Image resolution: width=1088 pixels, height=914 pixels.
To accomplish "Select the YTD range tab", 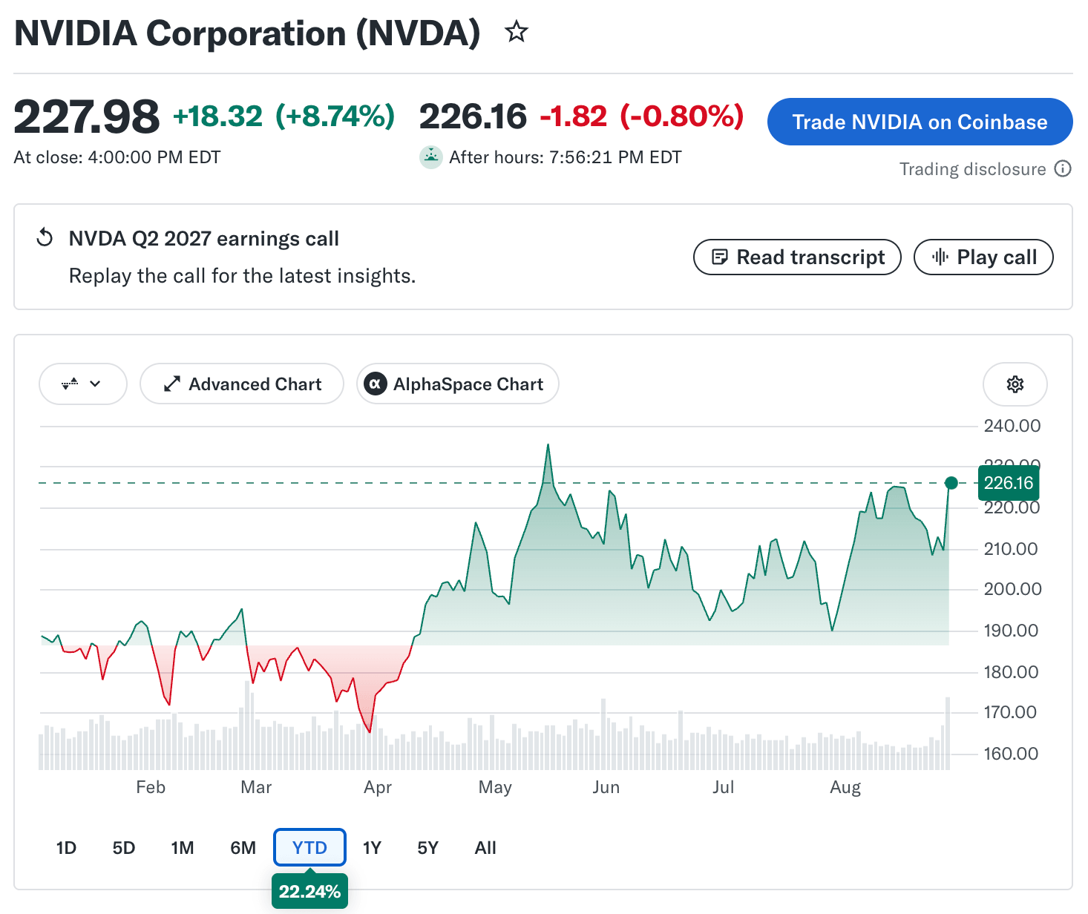I will pyautogui.click(x=309, y=847).
